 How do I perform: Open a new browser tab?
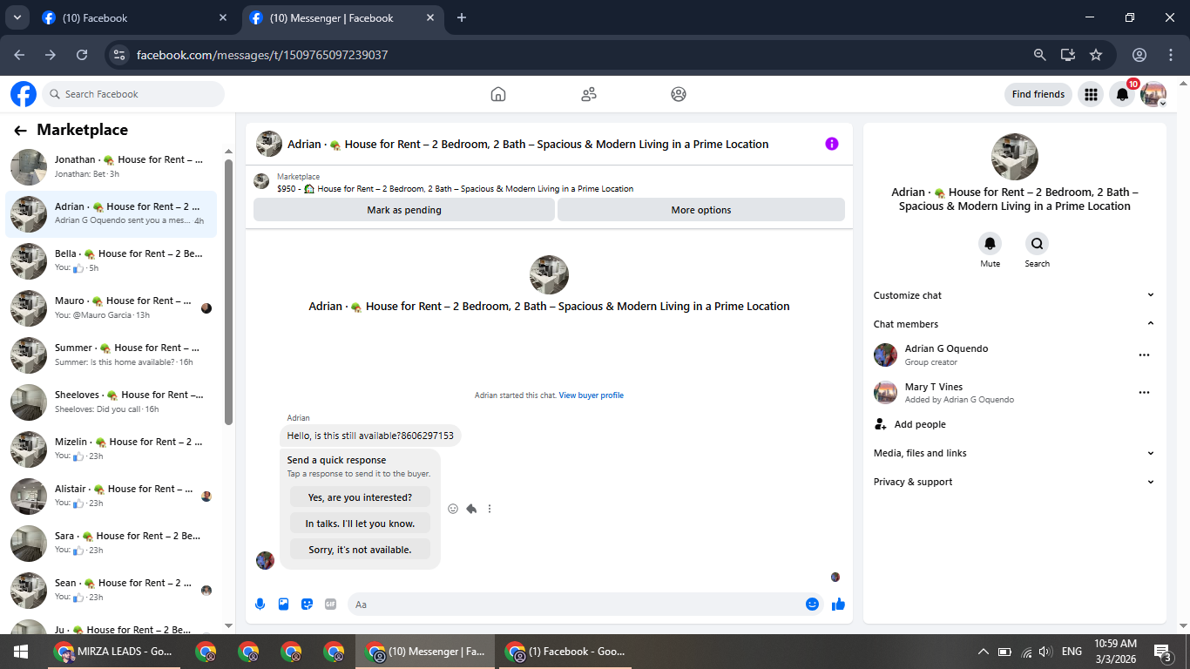(462, 17)
